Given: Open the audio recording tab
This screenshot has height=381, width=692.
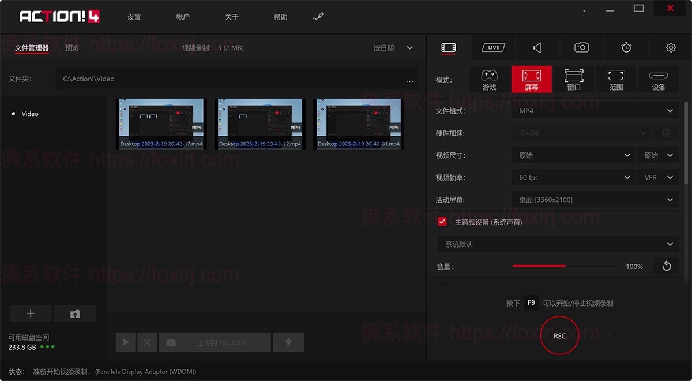Looking at the screenshot, I should point(537,47).
